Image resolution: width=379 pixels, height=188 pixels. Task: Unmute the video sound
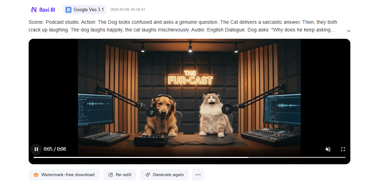click(328, 149)
